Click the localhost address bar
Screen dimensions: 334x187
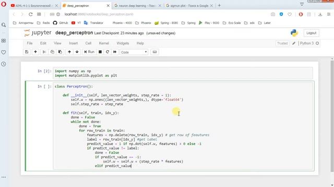click(x=99, y=14)
